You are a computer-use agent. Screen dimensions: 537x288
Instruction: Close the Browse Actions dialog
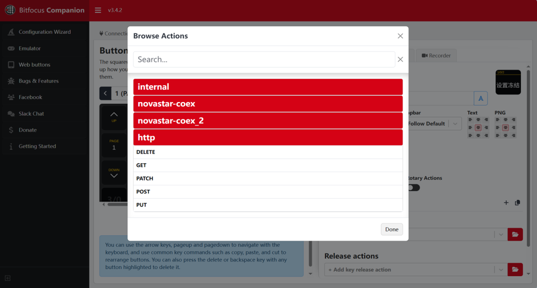[x=400, y=36]
